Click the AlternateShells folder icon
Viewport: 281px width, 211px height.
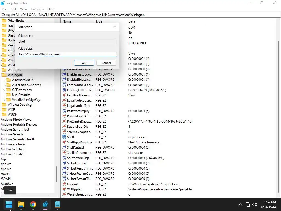pos(9,80)
